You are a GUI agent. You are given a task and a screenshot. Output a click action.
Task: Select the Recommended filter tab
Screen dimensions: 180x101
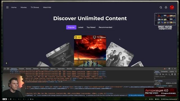tap(105, 27)
